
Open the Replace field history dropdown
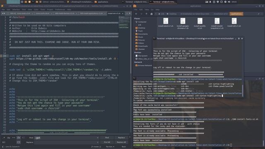point(98,142)
